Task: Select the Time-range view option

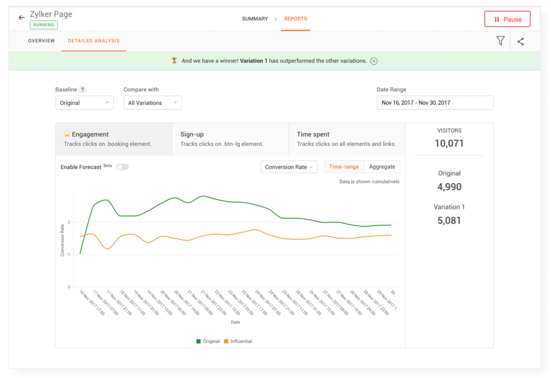Action: tap(343, 166)
